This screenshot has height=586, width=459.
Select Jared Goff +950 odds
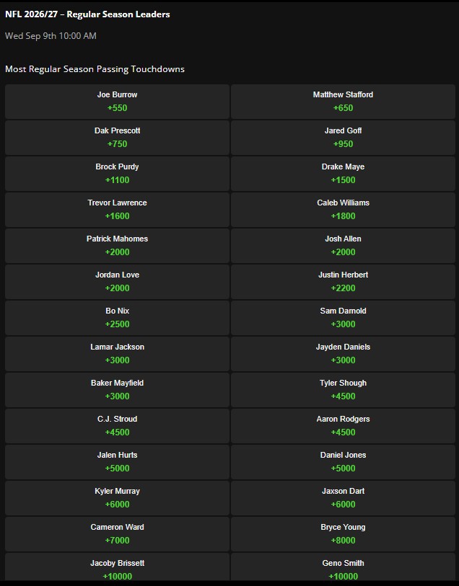point(343,138)
